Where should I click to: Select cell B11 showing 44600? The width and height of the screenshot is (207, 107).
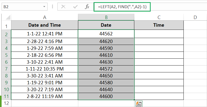[106, 97]
